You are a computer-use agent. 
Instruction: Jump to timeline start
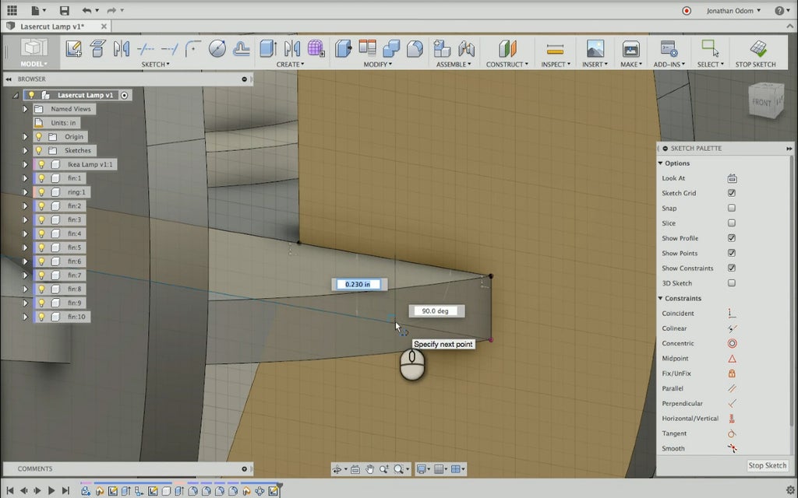click(9, 491)
